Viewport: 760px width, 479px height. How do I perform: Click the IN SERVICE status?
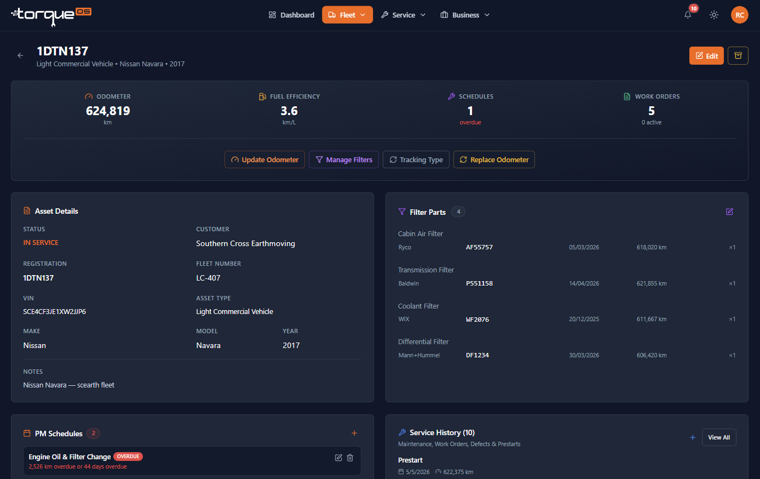[41, 243]
